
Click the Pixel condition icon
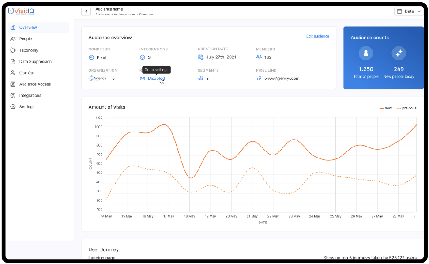tap(91, 57)
